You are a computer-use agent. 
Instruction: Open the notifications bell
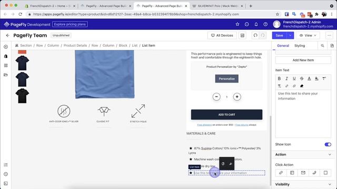coord(256,24)
